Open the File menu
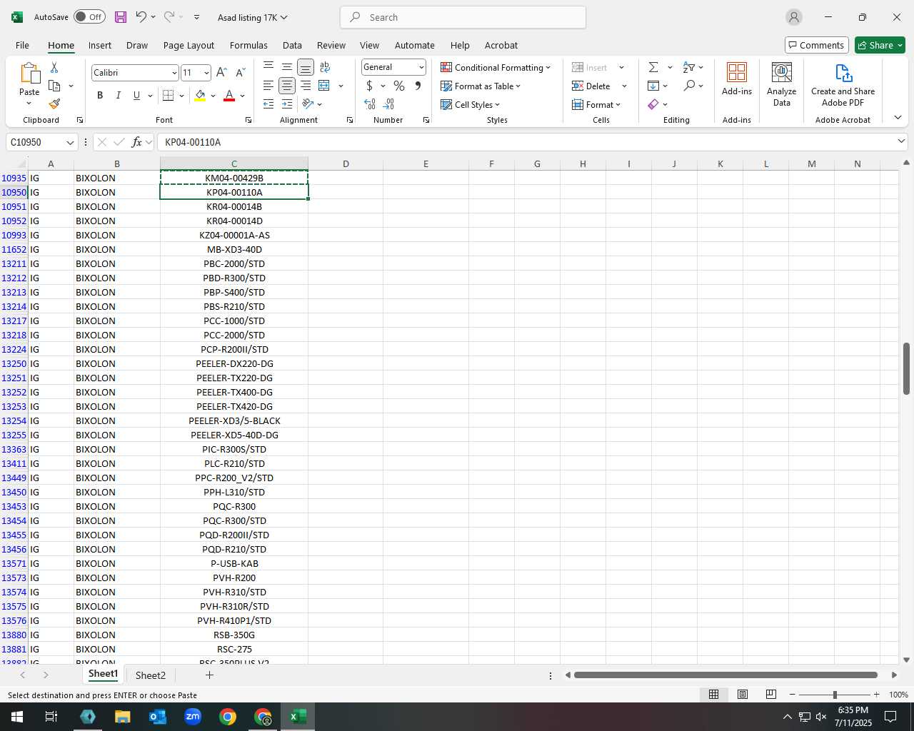Image resolution: width=914 pixels, height=731 pixels. click(22, 45)
